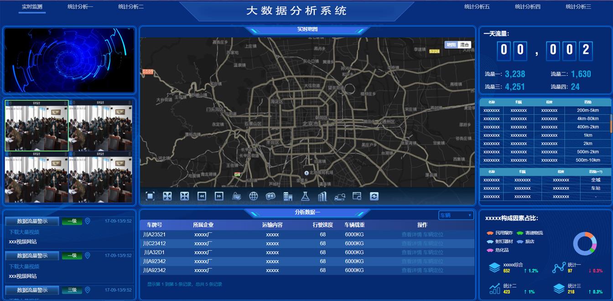Click the expand-arrows icon in map toolbar
Image resolution: width=613 pixels, height=301 pixels.
coord(167,196)
